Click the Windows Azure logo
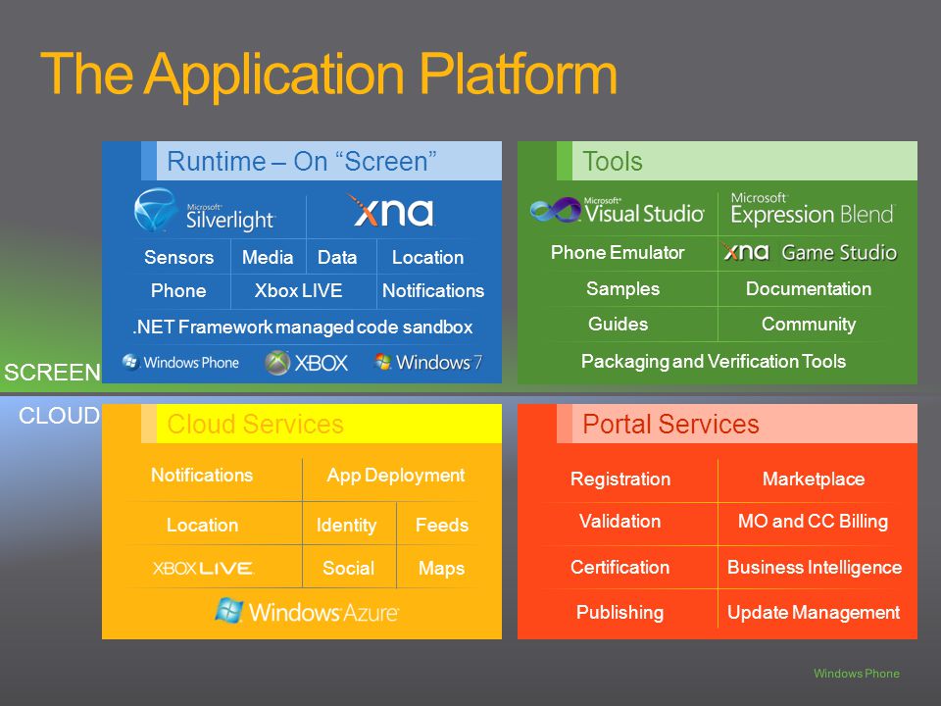 [x=307, y=612]
